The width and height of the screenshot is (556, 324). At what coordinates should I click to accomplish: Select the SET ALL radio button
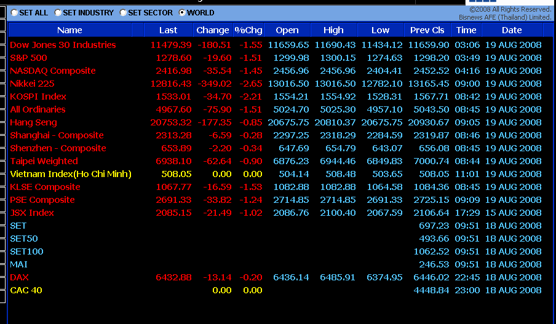(14, 13)
